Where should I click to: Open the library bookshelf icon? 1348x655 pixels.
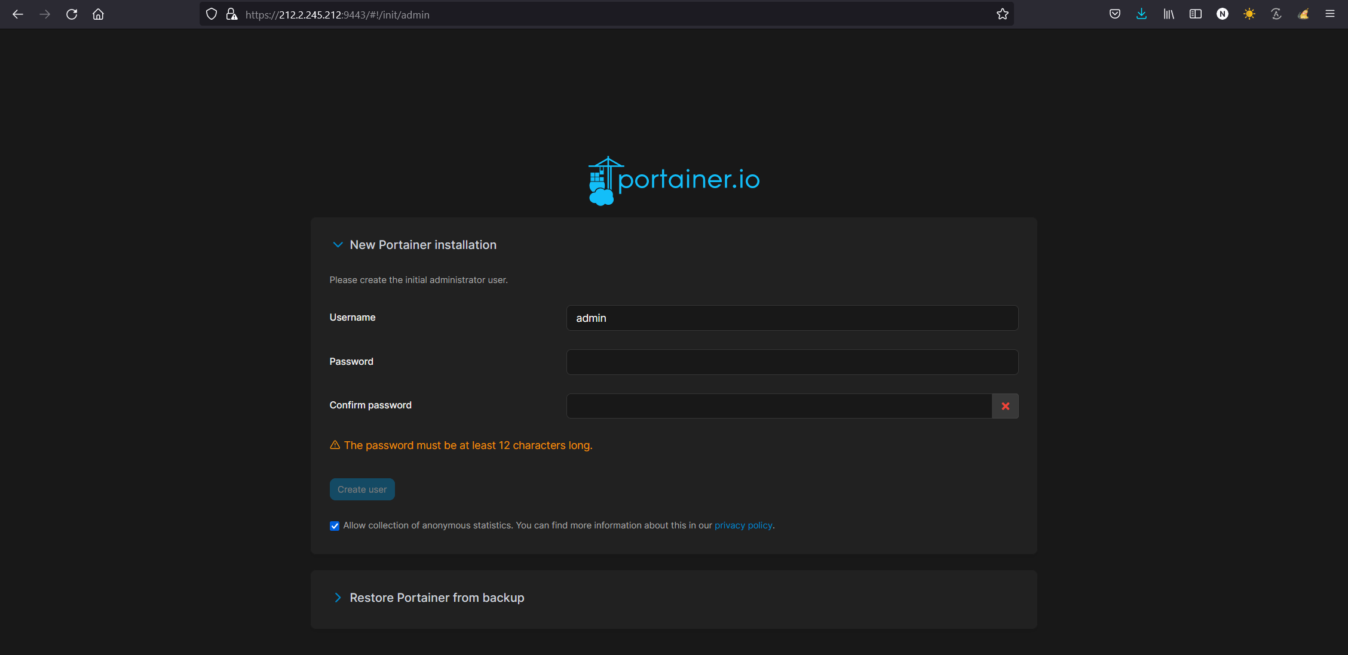click(1169, 14)
